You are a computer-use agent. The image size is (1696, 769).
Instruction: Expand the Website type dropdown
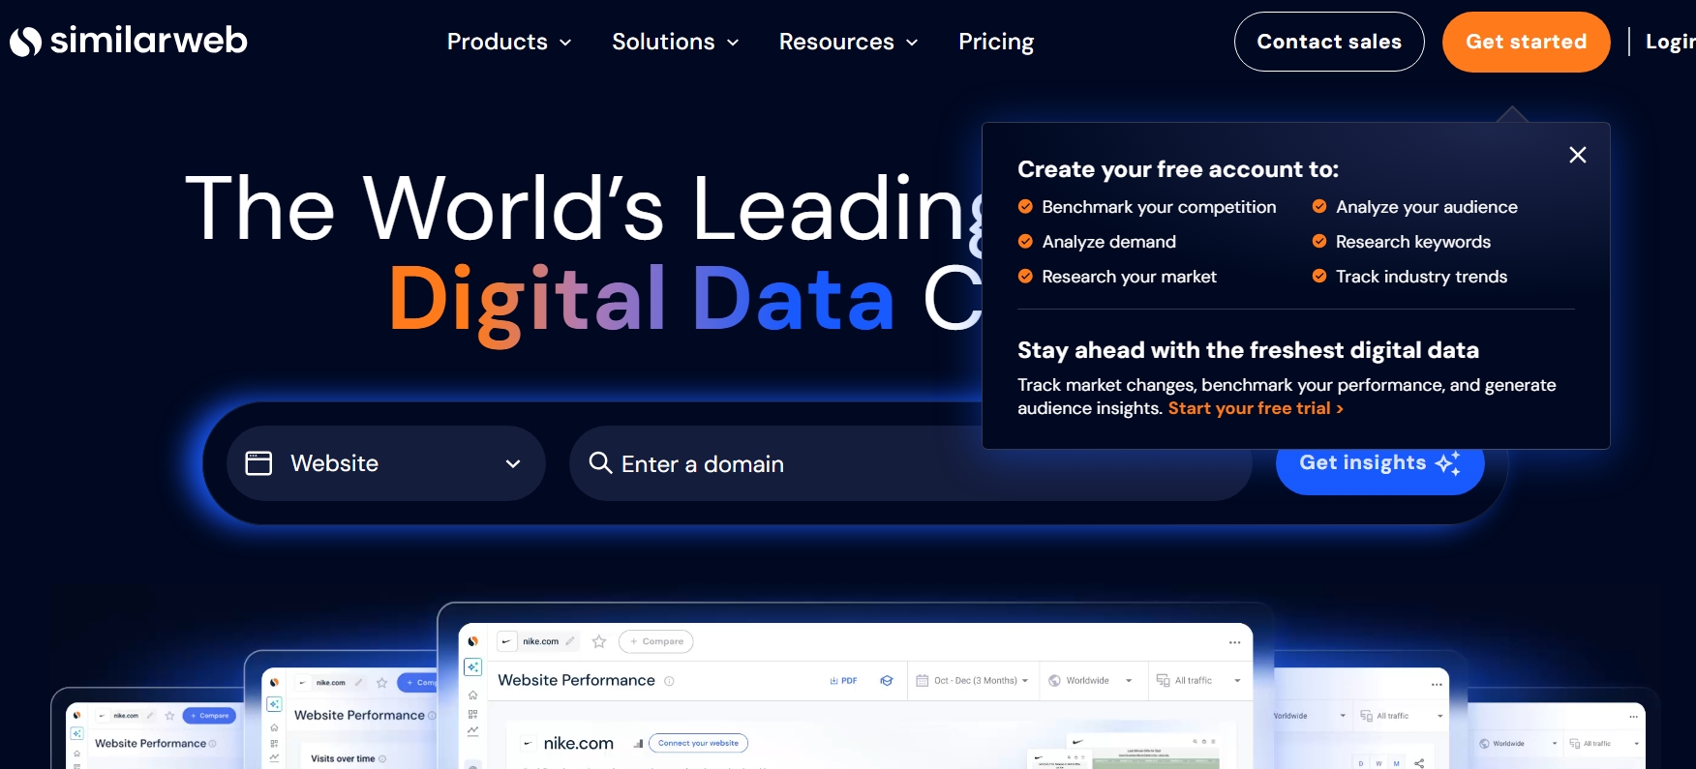tap(386, 463)
